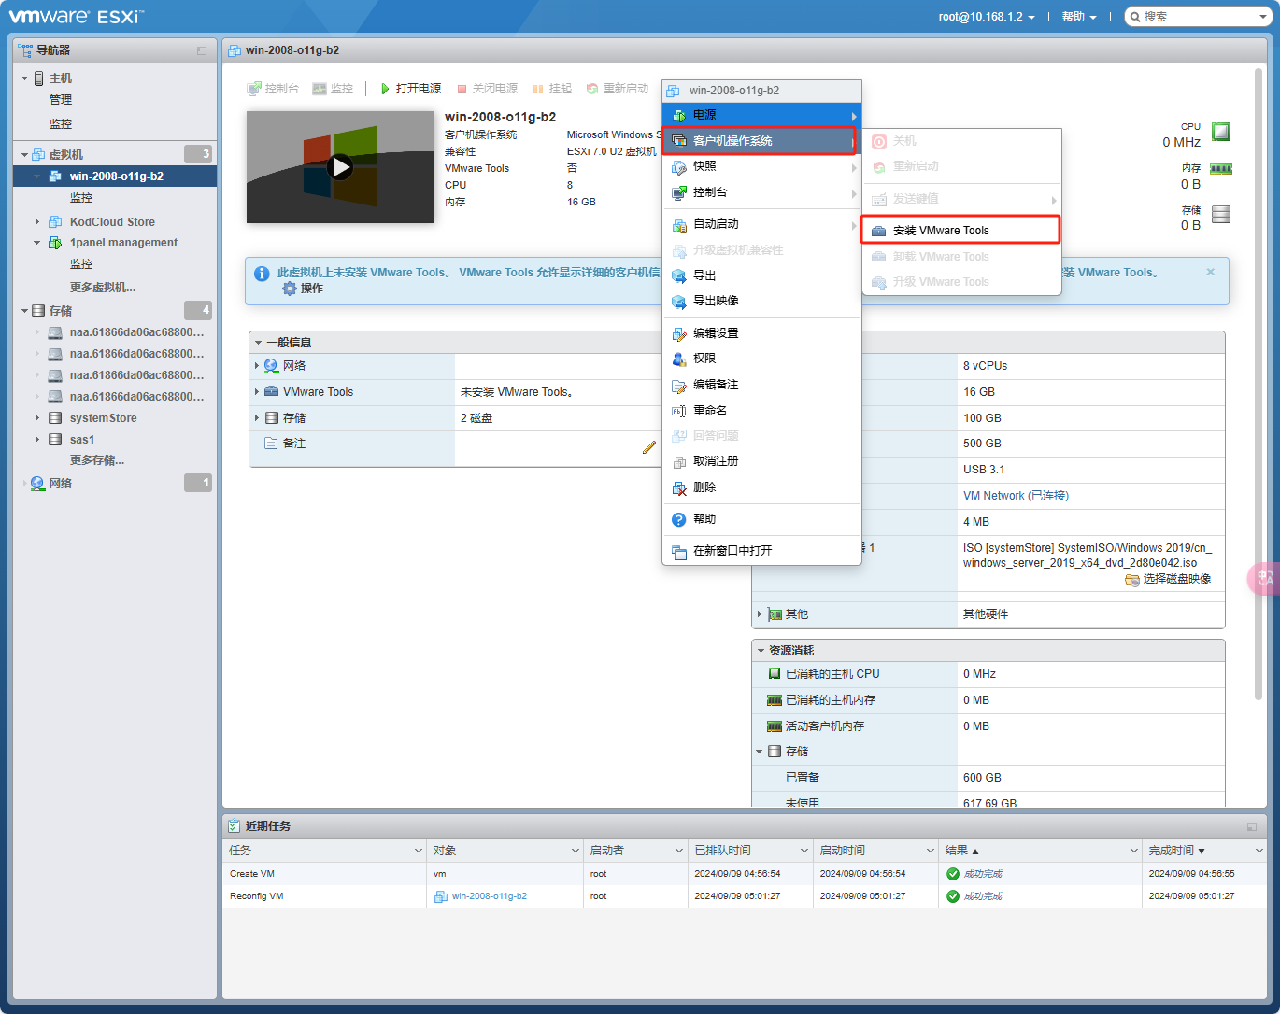Collapse the 一般信息 panel
This screenshot has width=1280, height=1014.
click(259, 343)
